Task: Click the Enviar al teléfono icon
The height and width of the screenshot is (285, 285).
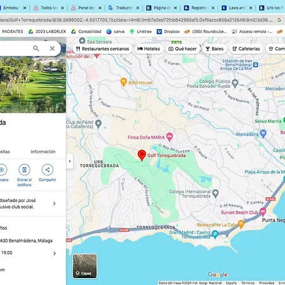Action: click(24, 170)
